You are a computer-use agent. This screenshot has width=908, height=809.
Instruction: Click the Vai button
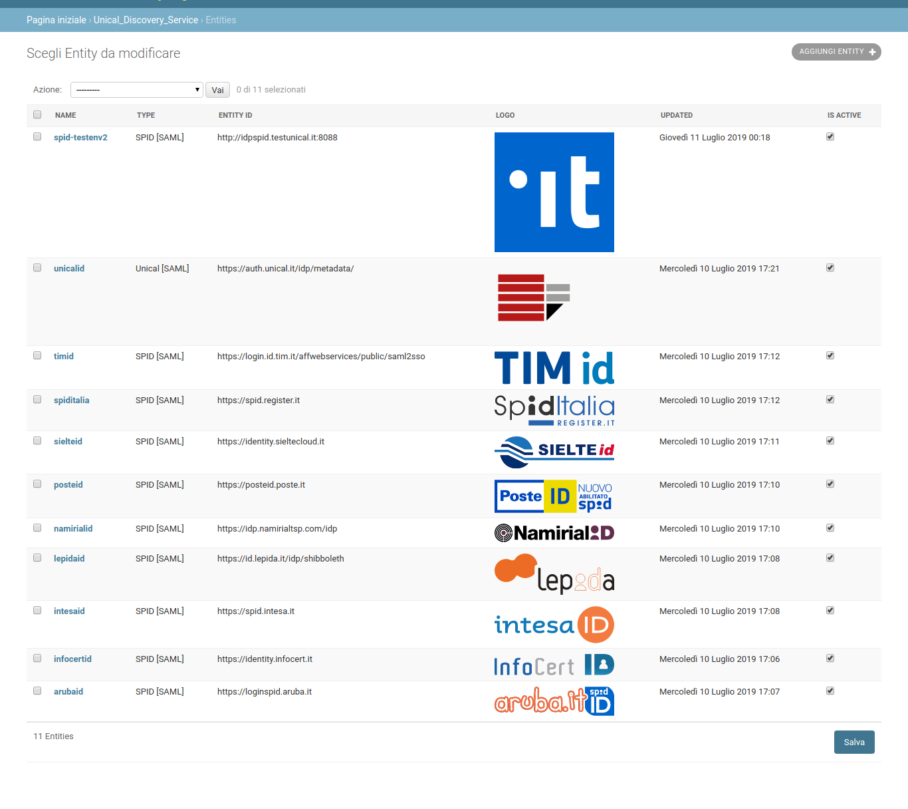pyautogui.click(x=217, y=90)
